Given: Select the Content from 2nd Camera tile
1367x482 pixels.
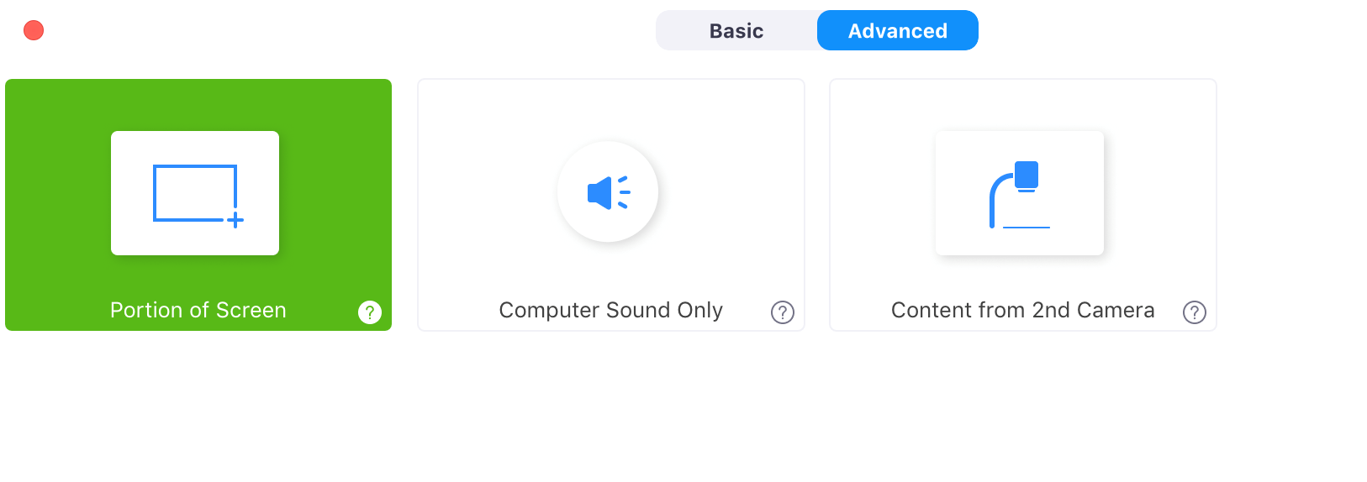Looking at the screenshot, I should click(1023, 205).
